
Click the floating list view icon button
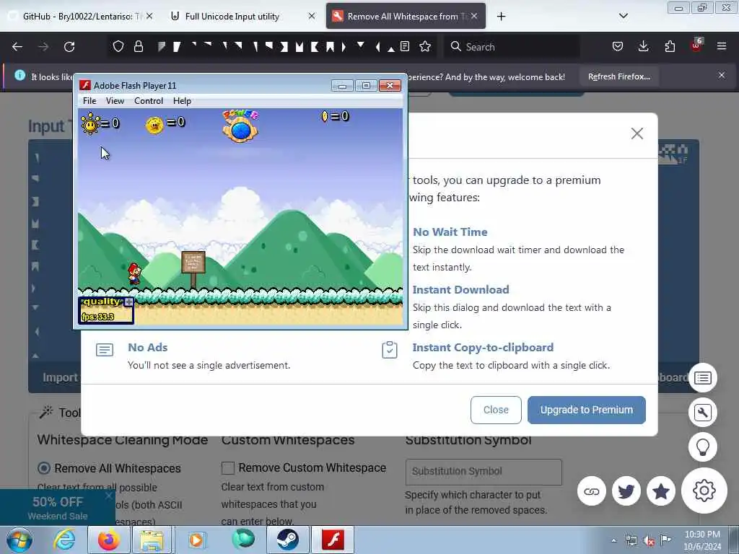pos(703,378)
